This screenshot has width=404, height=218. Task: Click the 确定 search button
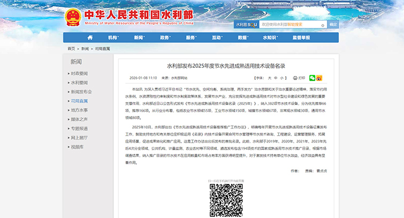[333, 24]
